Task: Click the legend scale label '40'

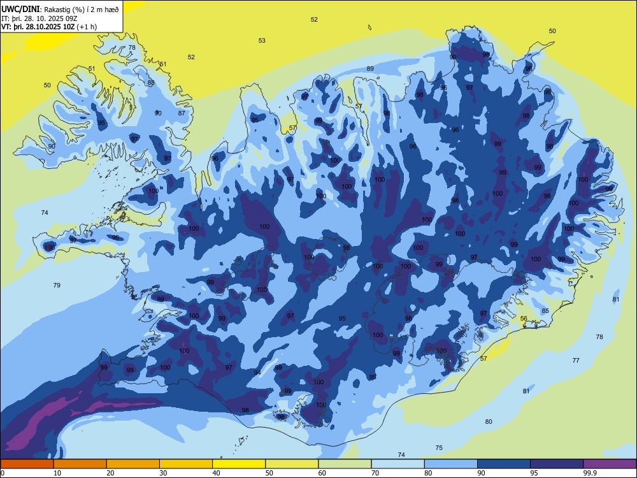Action: coord(217,473)
